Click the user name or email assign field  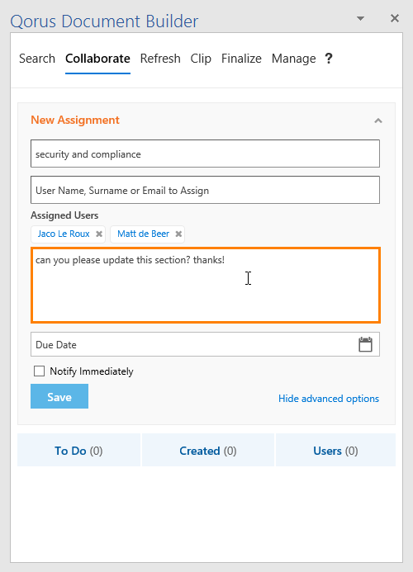click(205, 190)
